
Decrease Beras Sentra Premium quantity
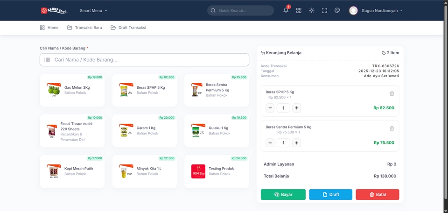[x=270, y=142]
